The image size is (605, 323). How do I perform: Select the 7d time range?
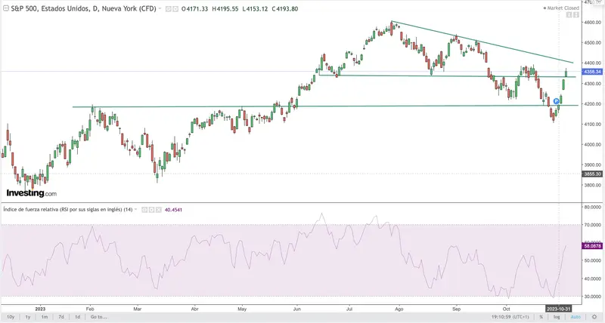pos(61,317)
